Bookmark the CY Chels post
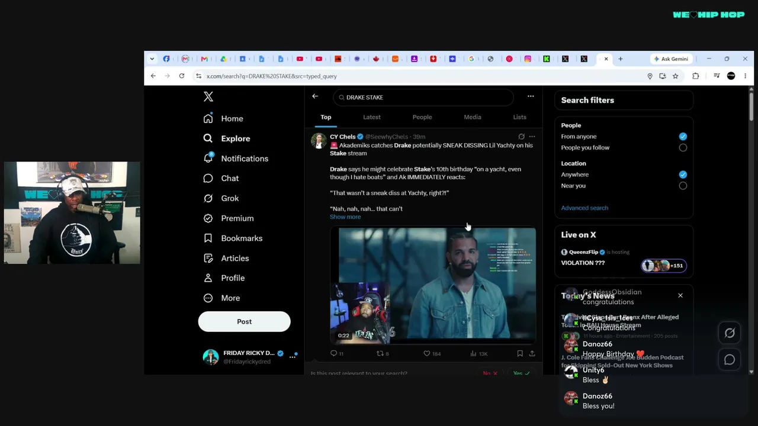The width and height of the screenshot is (758, 426). (520, 354)
